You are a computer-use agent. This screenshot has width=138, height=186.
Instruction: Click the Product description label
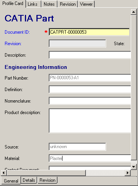tap(23, 113)
